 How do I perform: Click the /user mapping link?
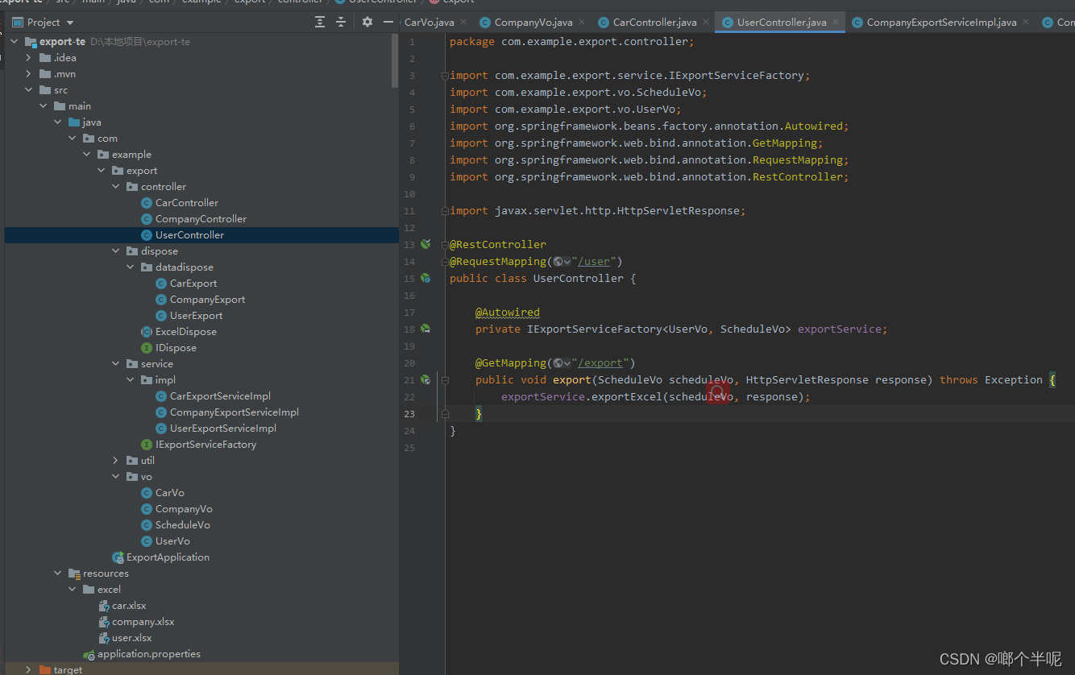click(594, 261)
